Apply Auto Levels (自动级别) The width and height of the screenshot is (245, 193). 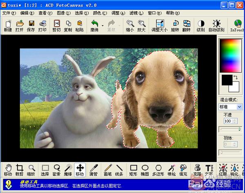coord(216,26)
